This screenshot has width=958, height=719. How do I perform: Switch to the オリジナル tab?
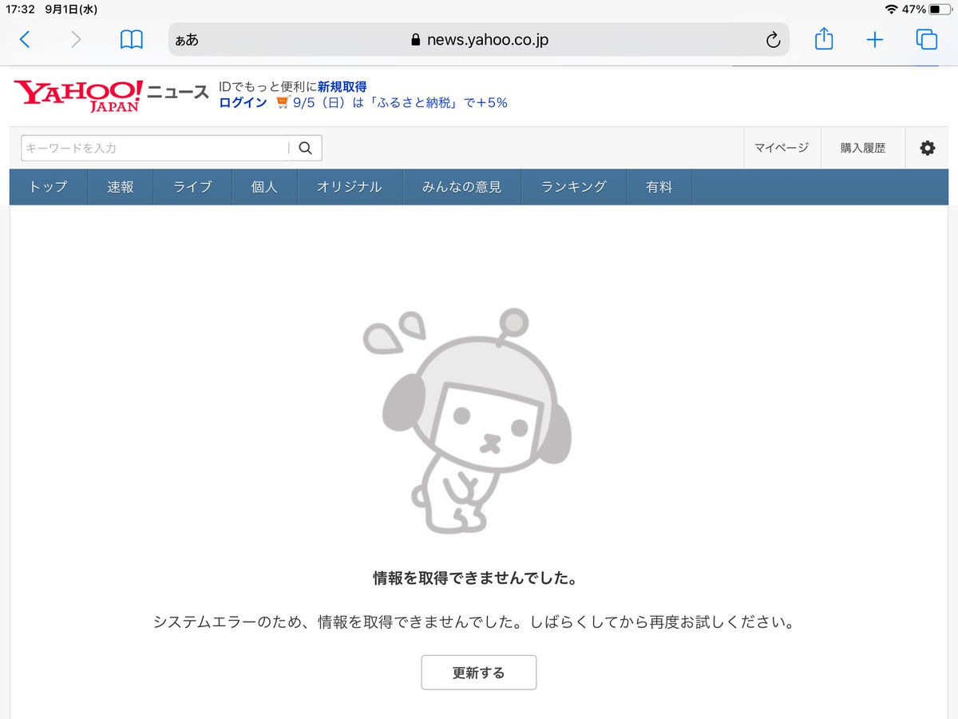(350, 187)
